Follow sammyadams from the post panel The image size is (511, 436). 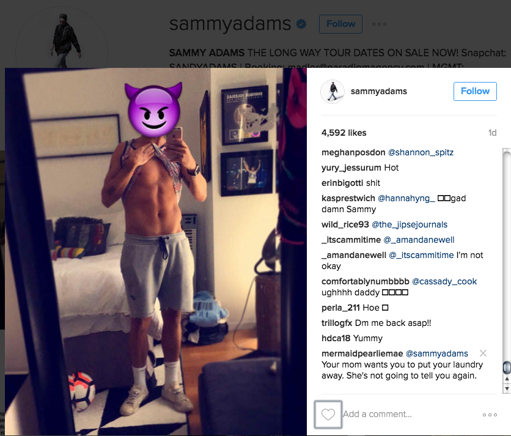click(475, 91)
